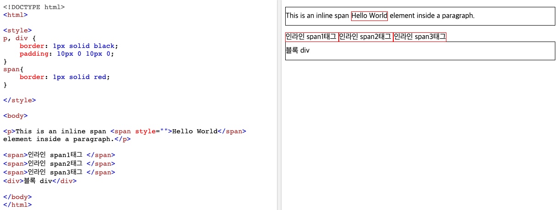Click the opening <html> tag
Viewport: 559px width, 210px height.
click(16, 15)
